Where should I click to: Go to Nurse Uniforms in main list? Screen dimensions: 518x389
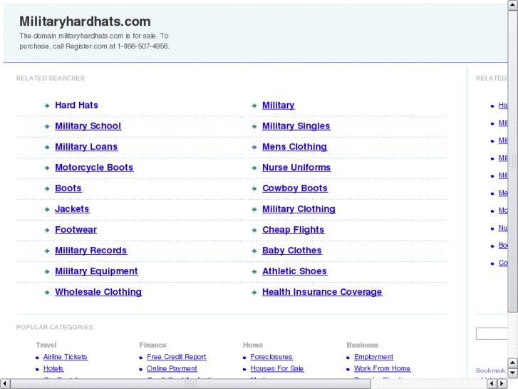pyautogui.click(x=296, y=168)
